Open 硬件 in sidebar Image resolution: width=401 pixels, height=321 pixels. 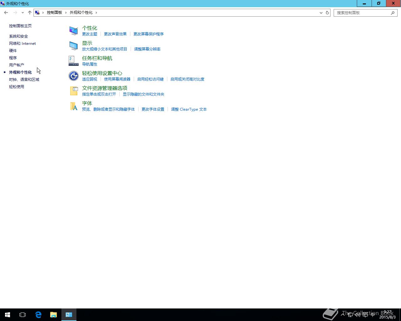(13, 51)
